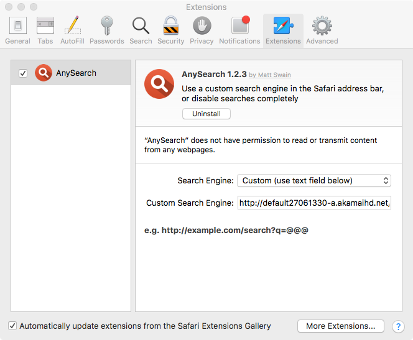The image size is (413, 340).
Task: Click the zoom window button
Action: (x=34, y=7)
